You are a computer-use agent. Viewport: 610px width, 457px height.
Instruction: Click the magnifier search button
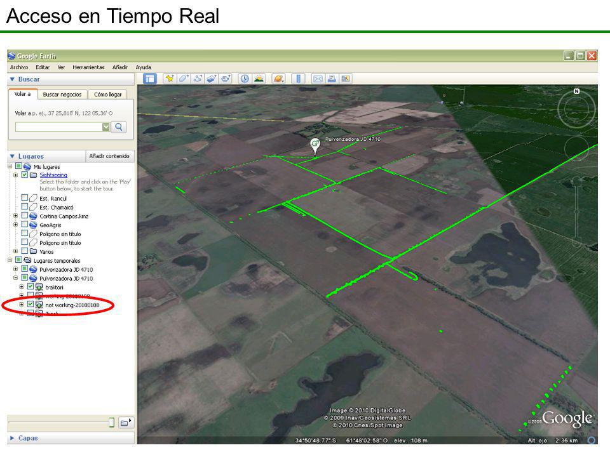[x=119, y=127]
